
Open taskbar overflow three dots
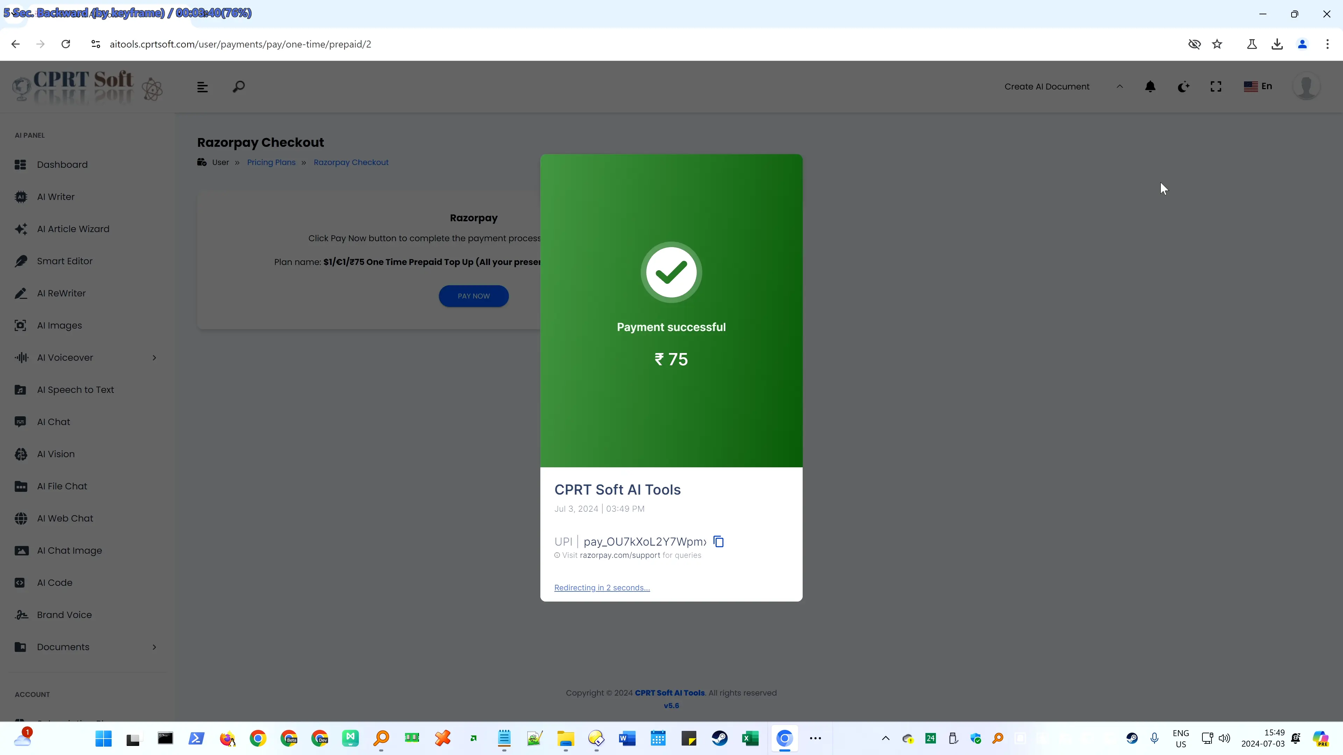(x=815, y=738)
